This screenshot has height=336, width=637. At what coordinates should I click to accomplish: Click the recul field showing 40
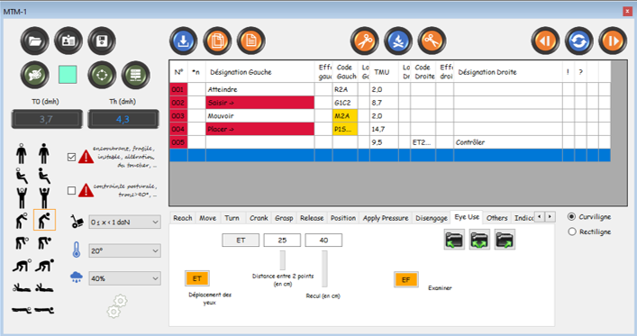323,241
